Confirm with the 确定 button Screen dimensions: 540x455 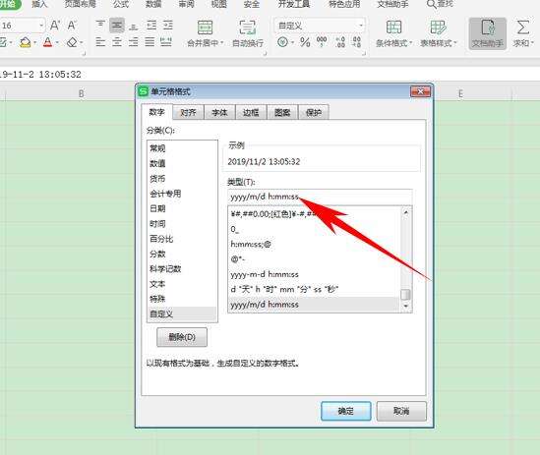[346, 411]
